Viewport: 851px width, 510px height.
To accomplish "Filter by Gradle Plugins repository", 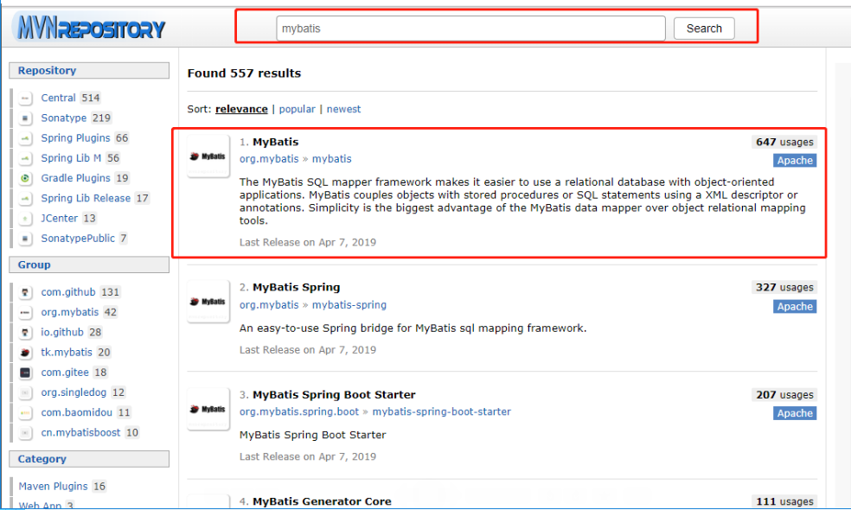I will pos(75,178).
